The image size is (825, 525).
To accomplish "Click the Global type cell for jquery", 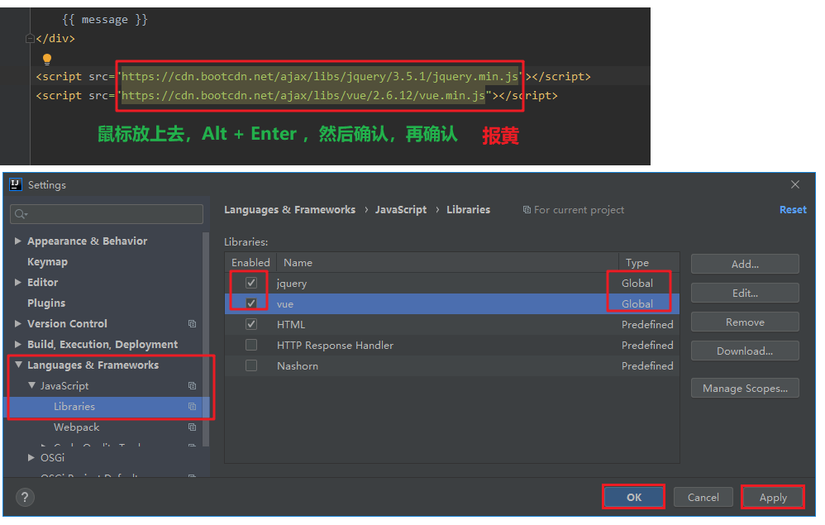I will [637, 283].
